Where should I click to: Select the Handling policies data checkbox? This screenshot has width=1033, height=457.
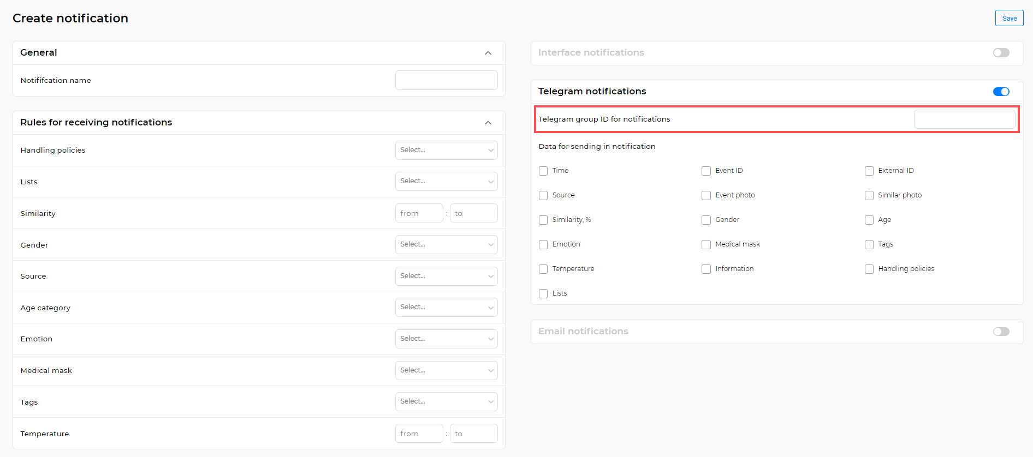pos(869,269)
